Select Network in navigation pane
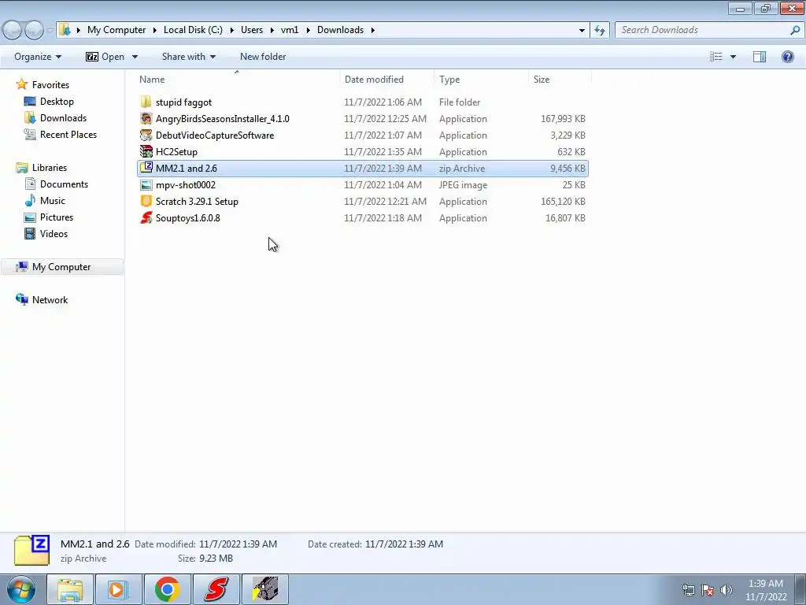 click(x=50, y=300)
